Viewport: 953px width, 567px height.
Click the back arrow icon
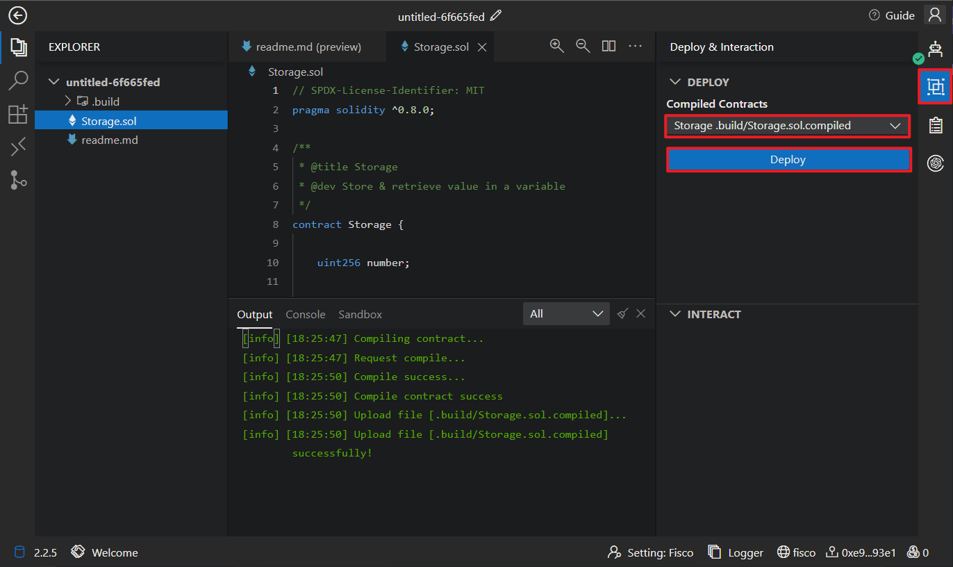pos(17,15)
